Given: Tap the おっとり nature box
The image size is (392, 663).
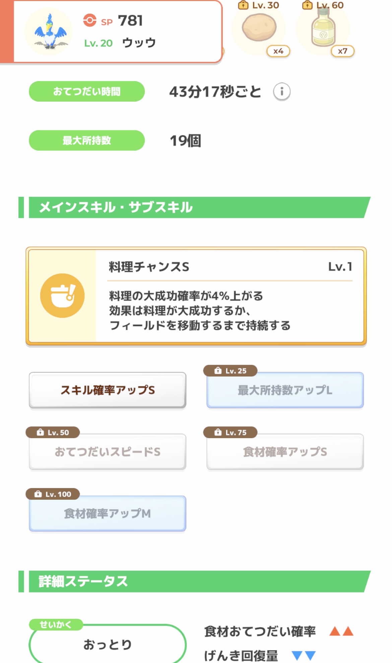Looking at the screenshot, I should (x=108, y=644).
